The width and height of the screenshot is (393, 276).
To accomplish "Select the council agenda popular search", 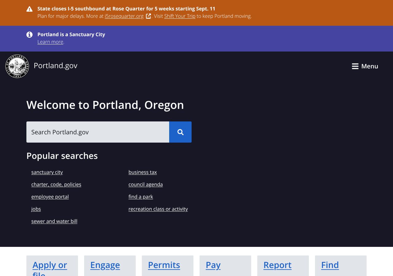I will pos(146,184).
